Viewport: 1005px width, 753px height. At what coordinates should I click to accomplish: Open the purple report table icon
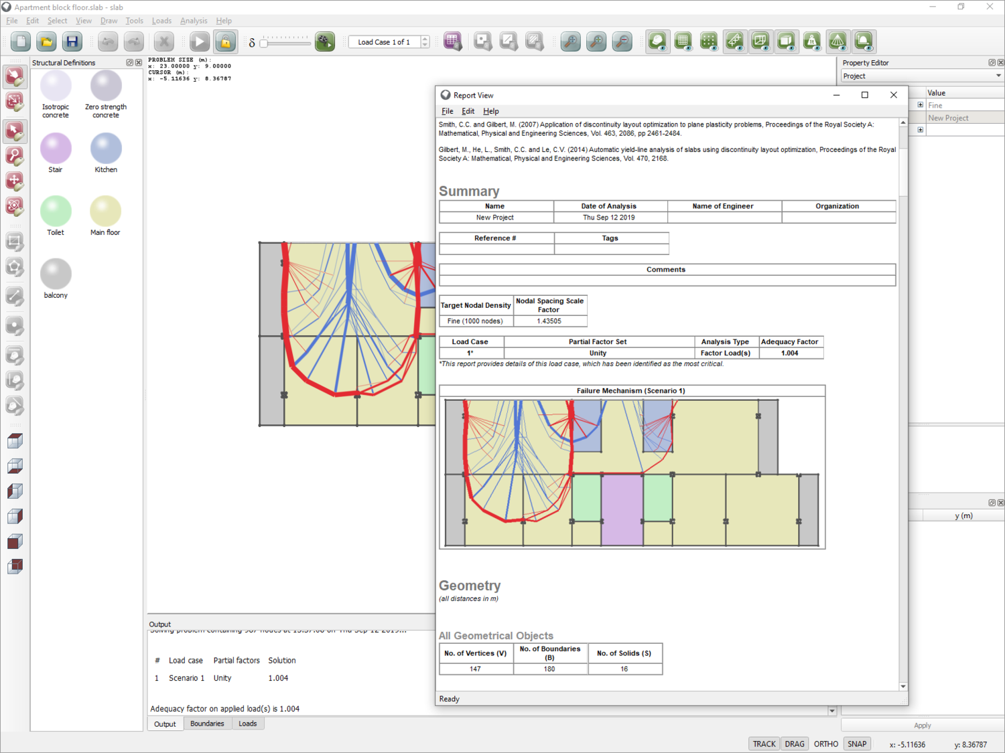pos(453,41)
